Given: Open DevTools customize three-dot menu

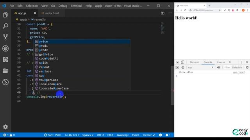Looking at the screenshot, I should coord(242,62).
